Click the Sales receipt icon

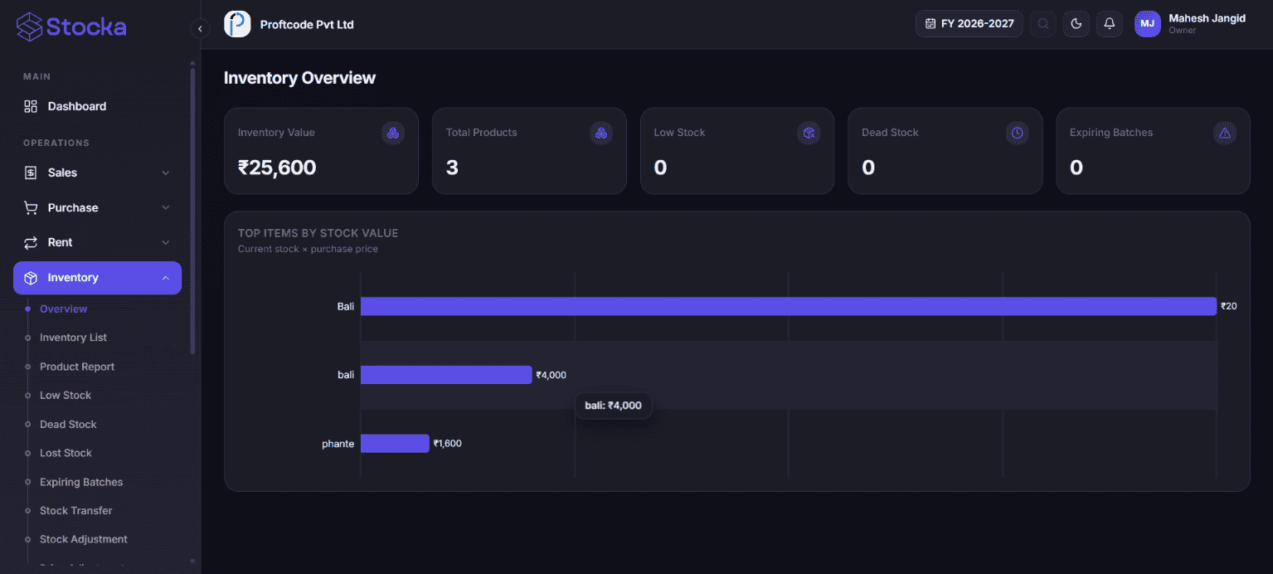31,173
